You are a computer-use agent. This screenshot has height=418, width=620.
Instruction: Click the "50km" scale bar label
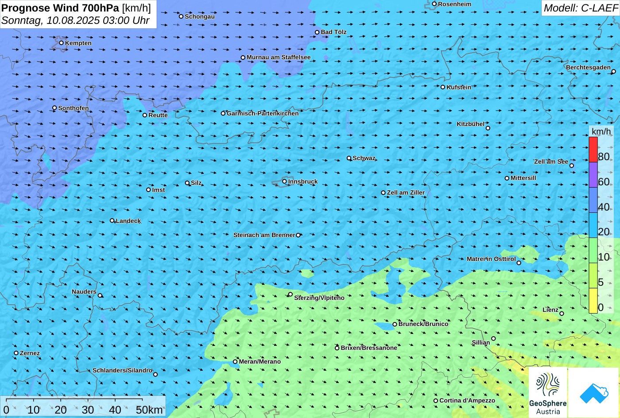click(149, 410)
